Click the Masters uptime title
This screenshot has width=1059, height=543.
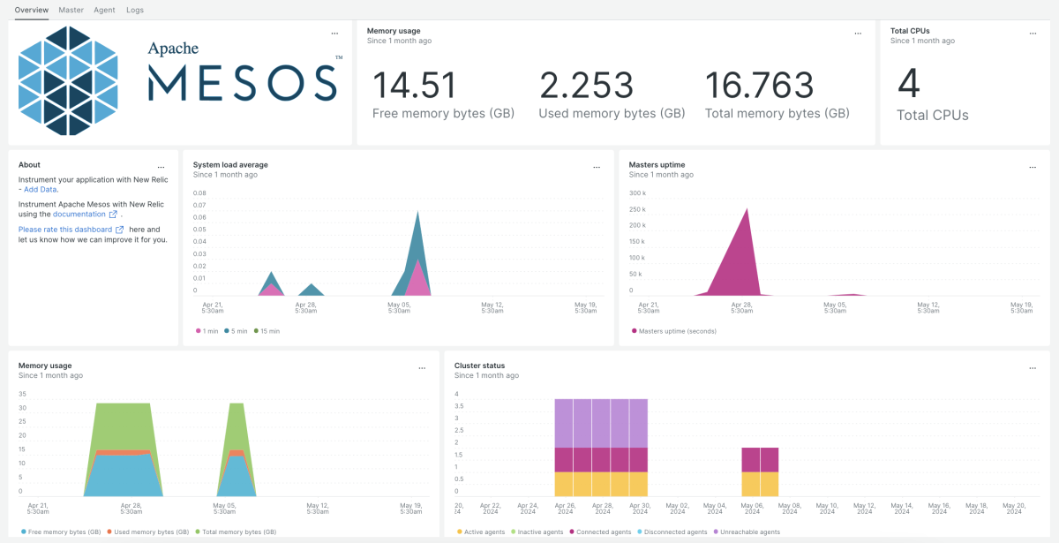657,165
